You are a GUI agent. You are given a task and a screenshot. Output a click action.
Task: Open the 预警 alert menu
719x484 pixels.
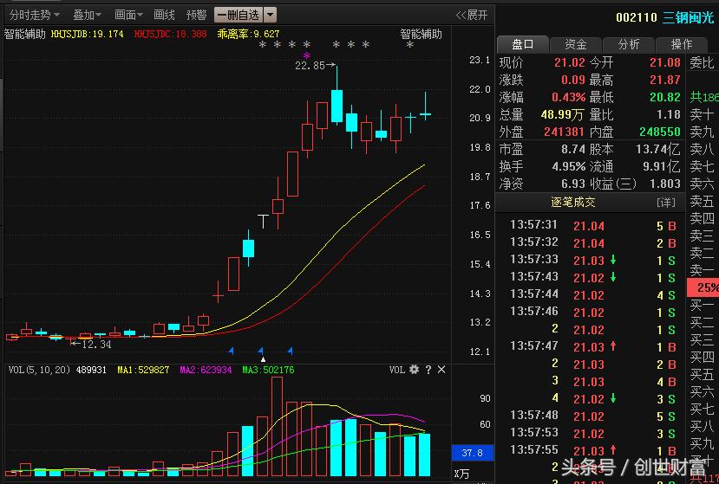point(197,15)
